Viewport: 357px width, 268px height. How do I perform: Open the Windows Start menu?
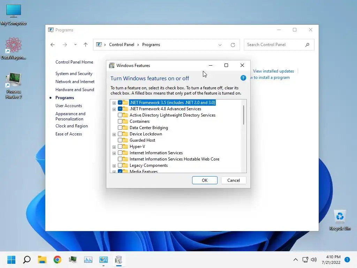11,260
